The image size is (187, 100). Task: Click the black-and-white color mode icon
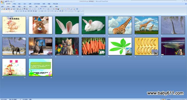58,9
